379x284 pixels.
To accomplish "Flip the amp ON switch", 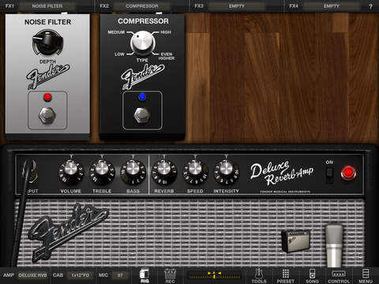I will coord(329,175).
